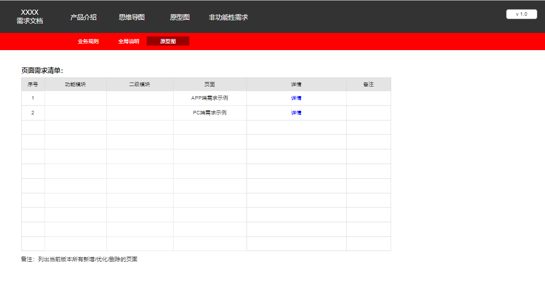Select 原型图 in the dark top bar
Viewport: 545px width, 285px height.
(x=180, y=17)
